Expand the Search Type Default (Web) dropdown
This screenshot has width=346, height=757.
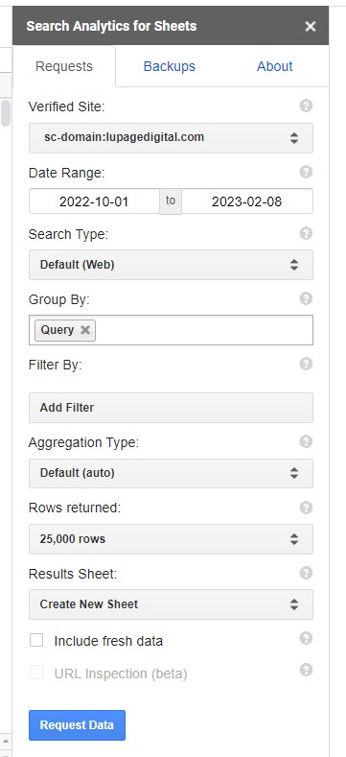click(x=171, y=265)
